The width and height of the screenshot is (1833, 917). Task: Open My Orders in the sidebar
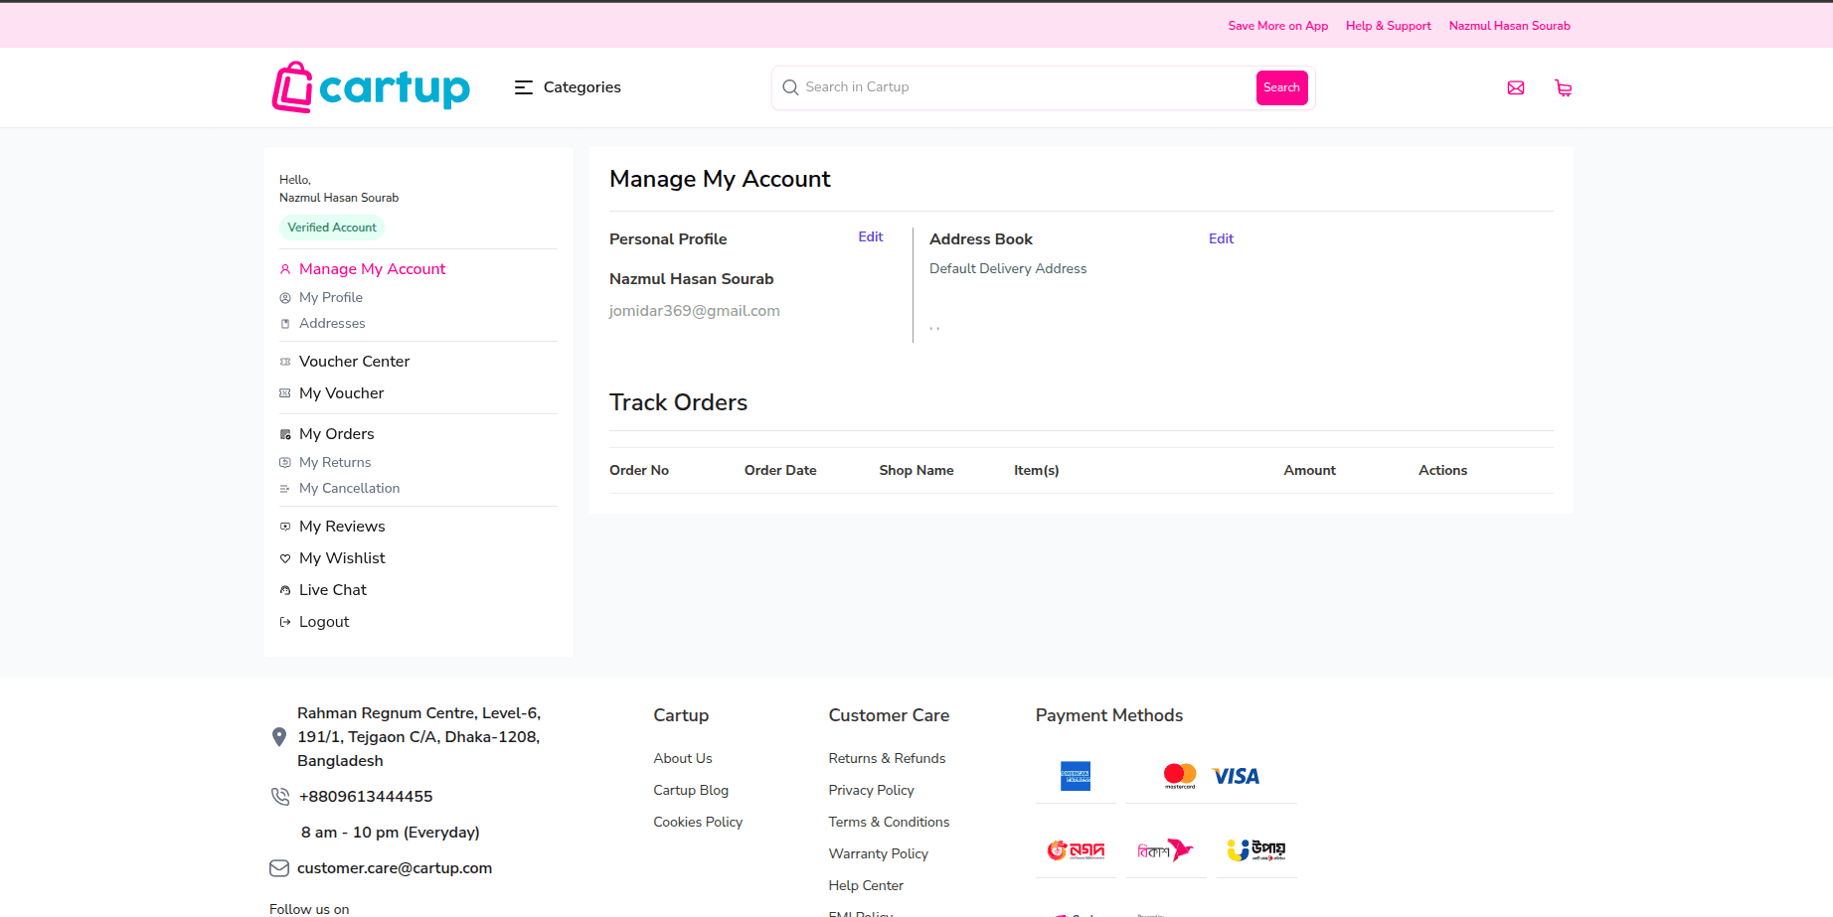(336, 434)
